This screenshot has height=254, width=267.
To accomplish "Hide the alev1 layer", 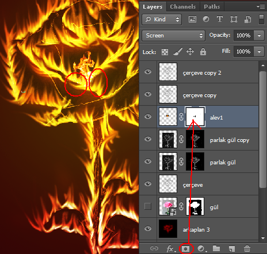I will tap(148, 117).
